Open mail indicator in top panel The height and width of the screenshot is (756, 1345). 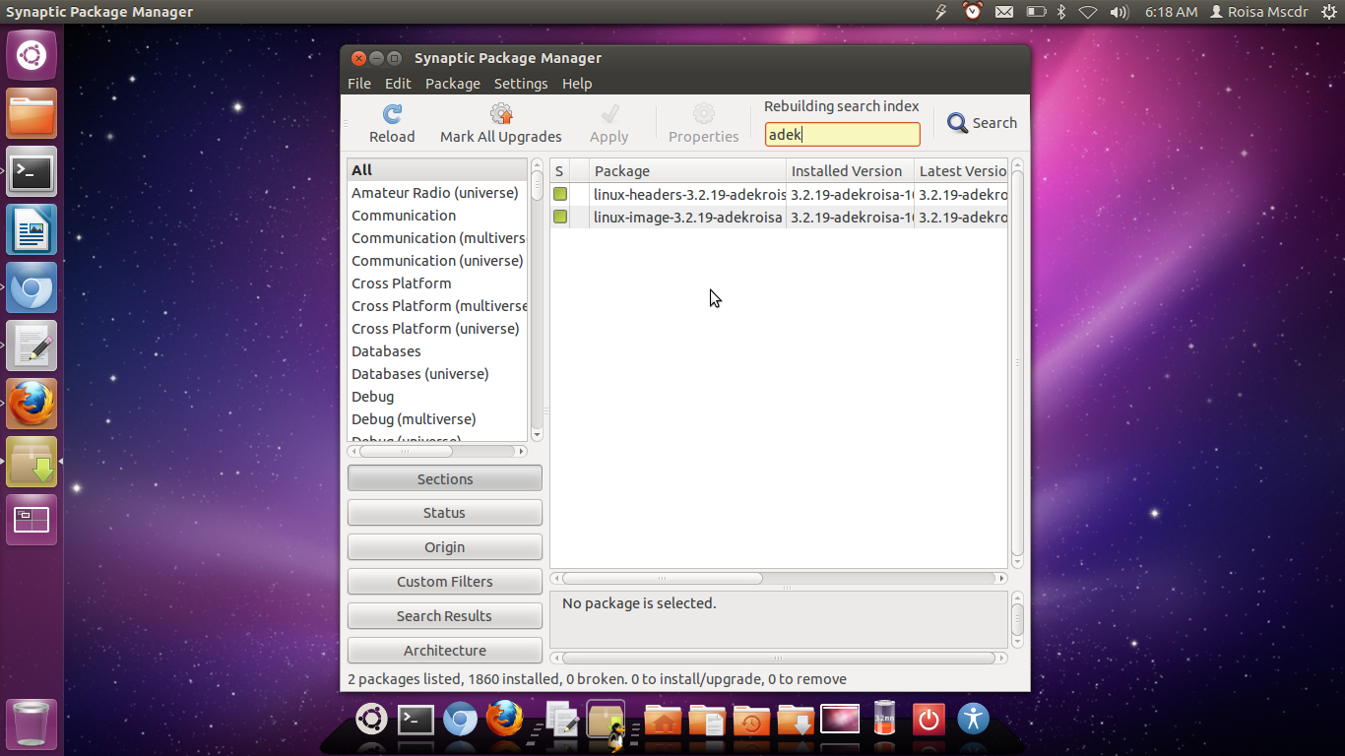pos(1003,12)
